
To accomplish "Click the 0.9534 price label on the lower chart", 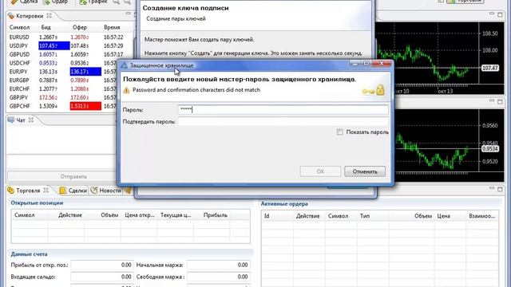I will click(489, 149).
